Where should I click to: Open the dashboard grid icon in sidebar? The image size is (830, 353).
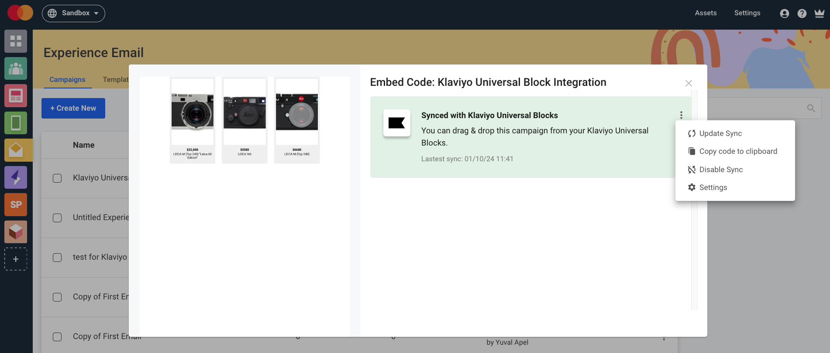[16, 41]
